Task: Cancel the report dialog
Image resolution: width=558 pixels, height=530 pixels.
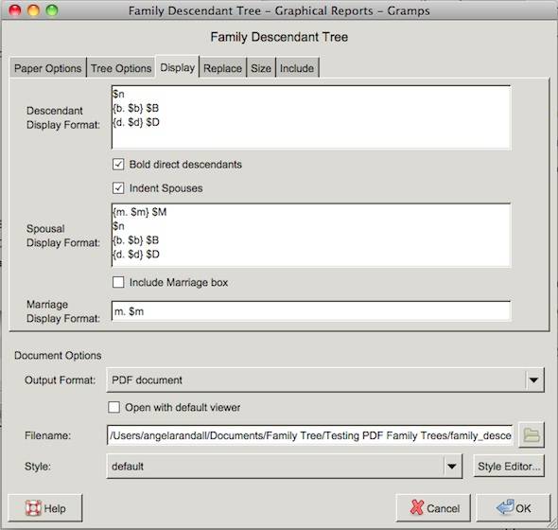Action: (x=433, y=508)
